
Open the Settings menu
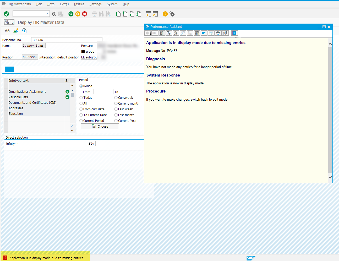(x=95, y=4)
